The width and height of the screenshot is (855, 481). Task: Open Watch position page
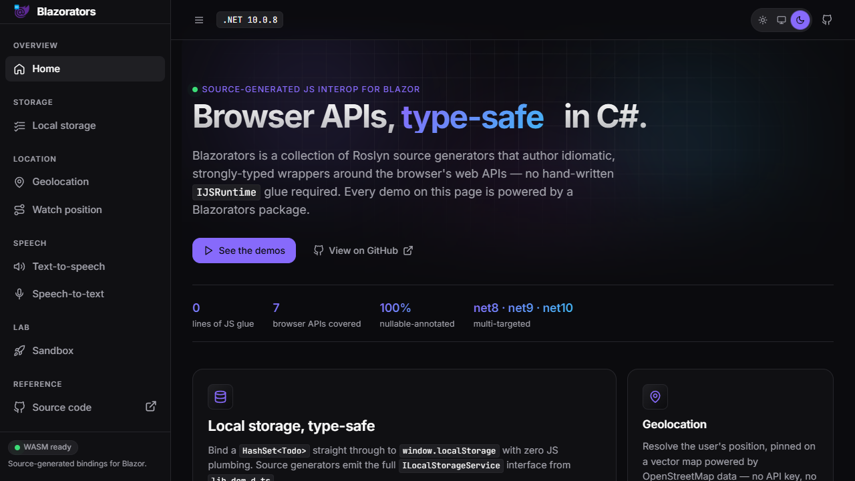(x=85, y=210)
